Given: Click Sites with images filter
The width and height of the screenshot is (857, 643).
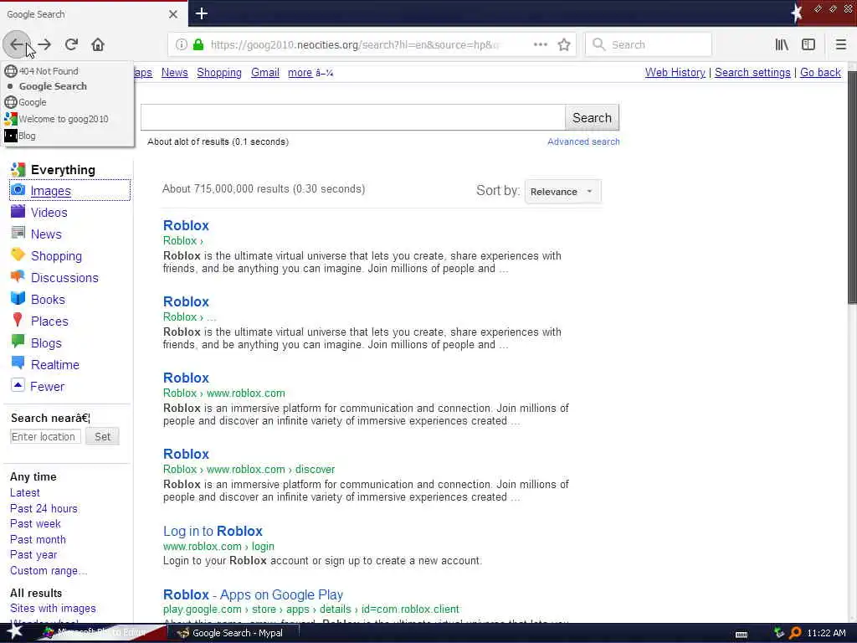Looking at the screenshot, I should click(x=53, y=608).
